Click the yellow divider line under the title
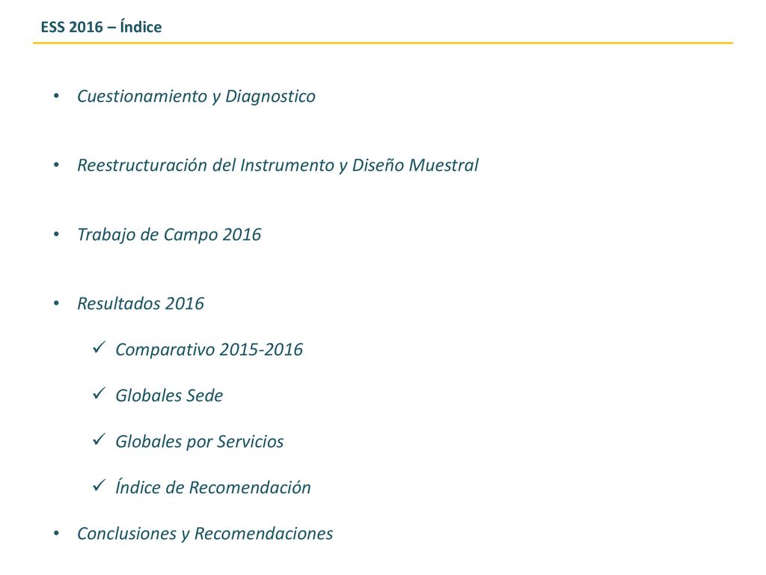The width and height of the screenshot is (766, 575). [383, 43]
